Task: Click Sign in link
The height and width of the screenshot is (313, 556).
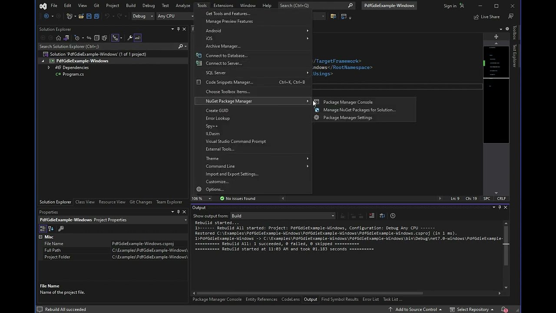Action: pyautogui.click(x=450, y=6)
